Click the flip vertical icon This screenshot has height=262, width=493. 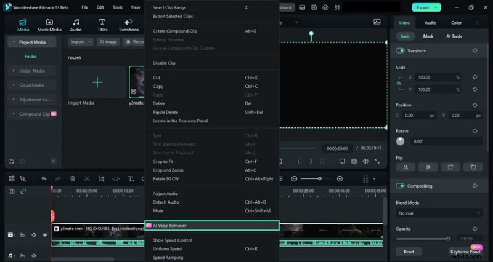tap(428, 167)
